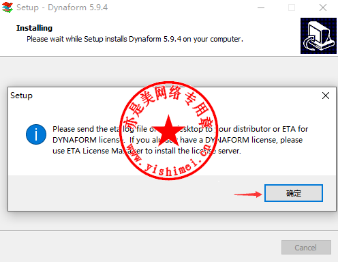The image size is (338, 262).
Task: Click the 'Installing' heading text
Action: pyautogui.click(x=34, y=28)
